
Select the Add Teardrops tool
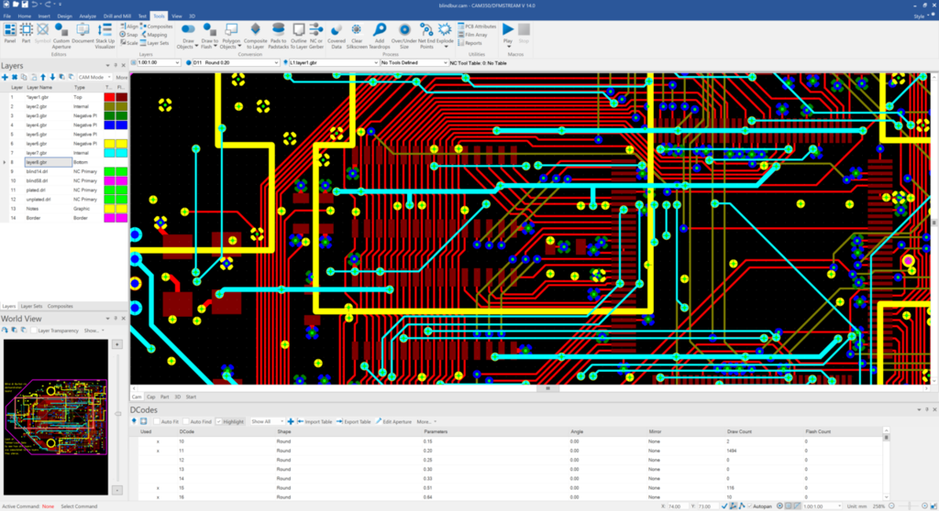pos(379,36)
